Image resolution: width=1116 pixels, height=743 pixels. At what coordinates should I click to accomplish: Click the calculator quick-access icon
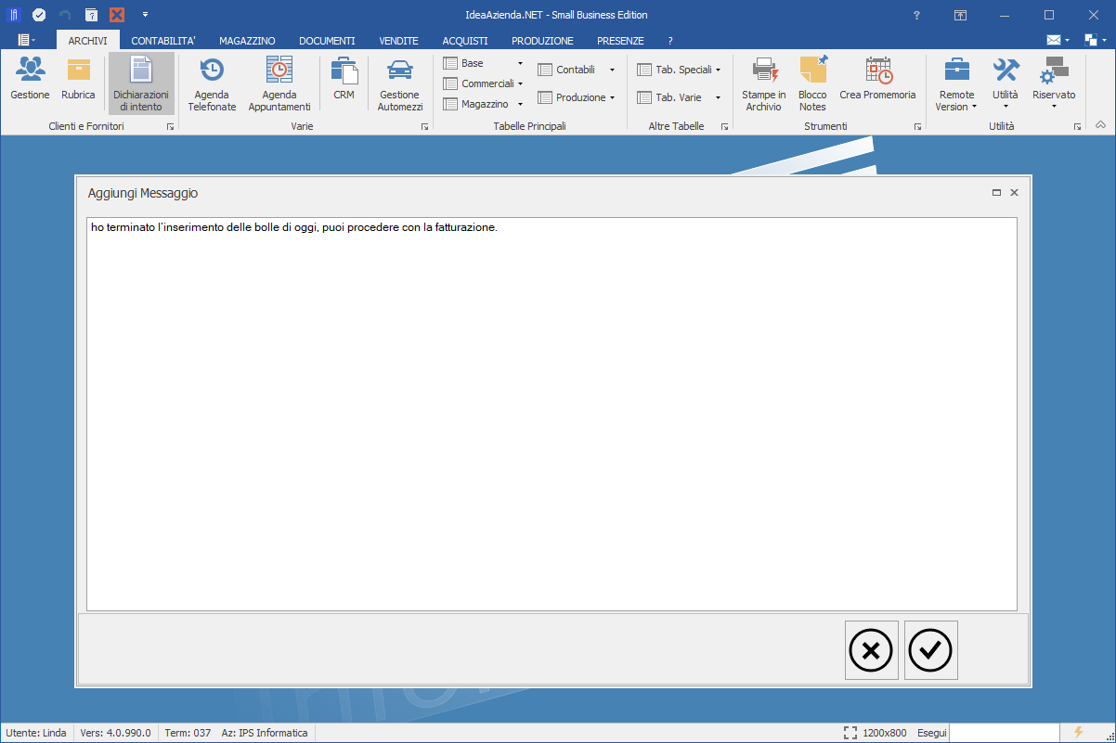(x=91, y=15)
